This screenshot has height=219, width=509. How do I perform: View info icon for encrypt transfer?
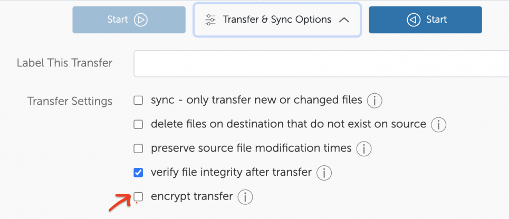point(245,197)
